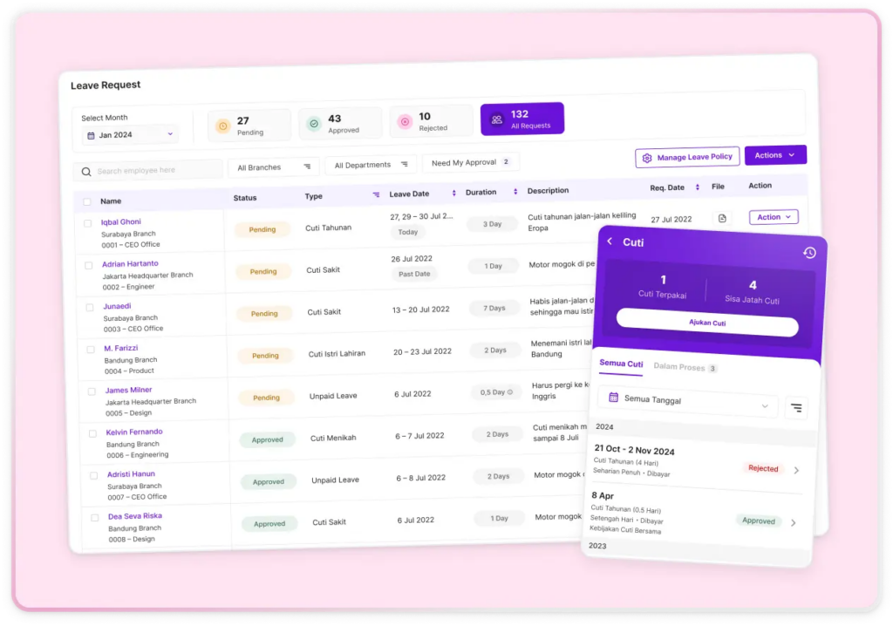Click the filter lines icon beside Semua Tanggal
Viewport: 893px width, 626px height.
795,407
